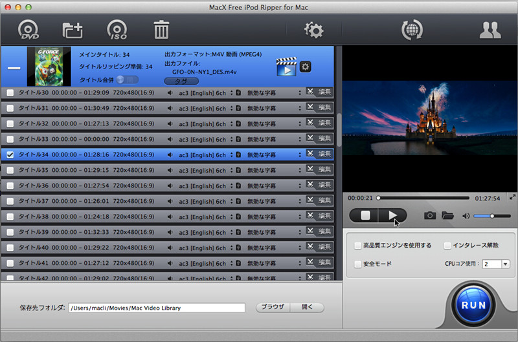This screenshot has height=342, width=518.
Task: Mute preview with the speaker icon
Action: pyautogui.click(x=466, y=217)
